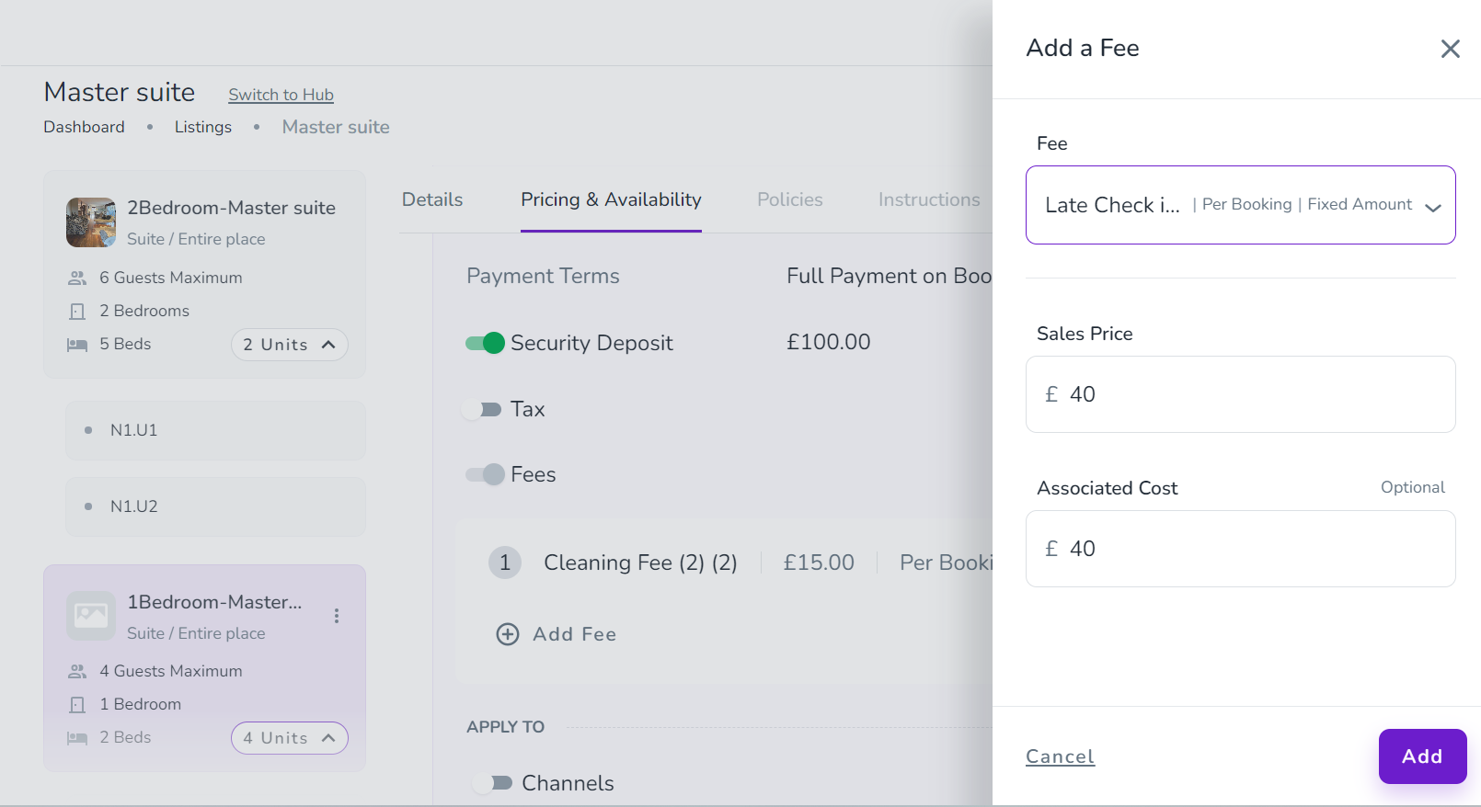Screen dimensions: 1481x807
Task: Click the 2Bedroom-Master suite photo thumbnail
Action: (91, 222)
